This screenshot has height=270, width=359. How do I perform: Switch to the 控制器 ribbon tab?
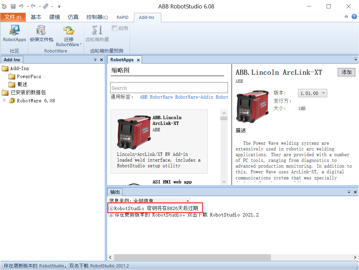[97, 17]
